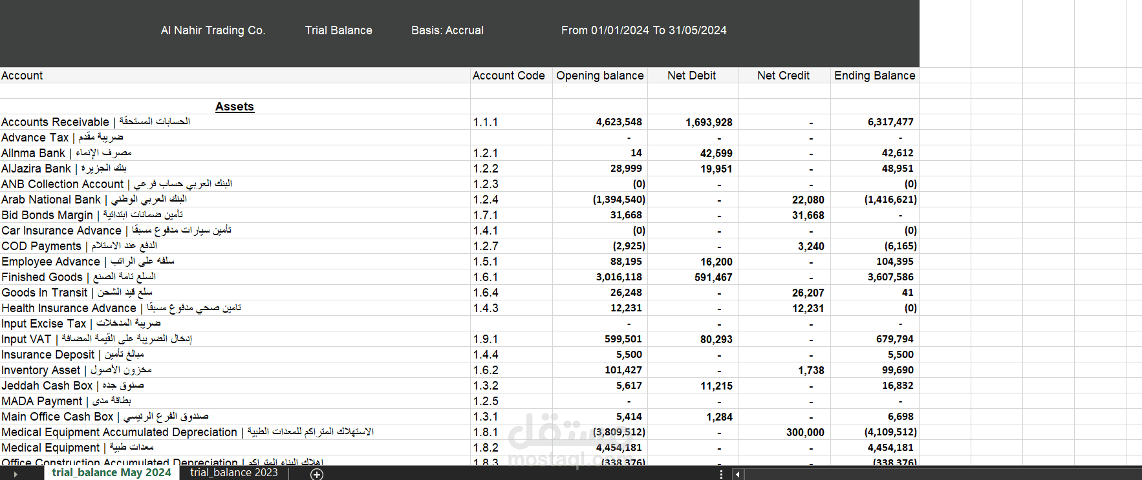
Task: Select the AlJazira Bank account cell
Action: [235, 169]
